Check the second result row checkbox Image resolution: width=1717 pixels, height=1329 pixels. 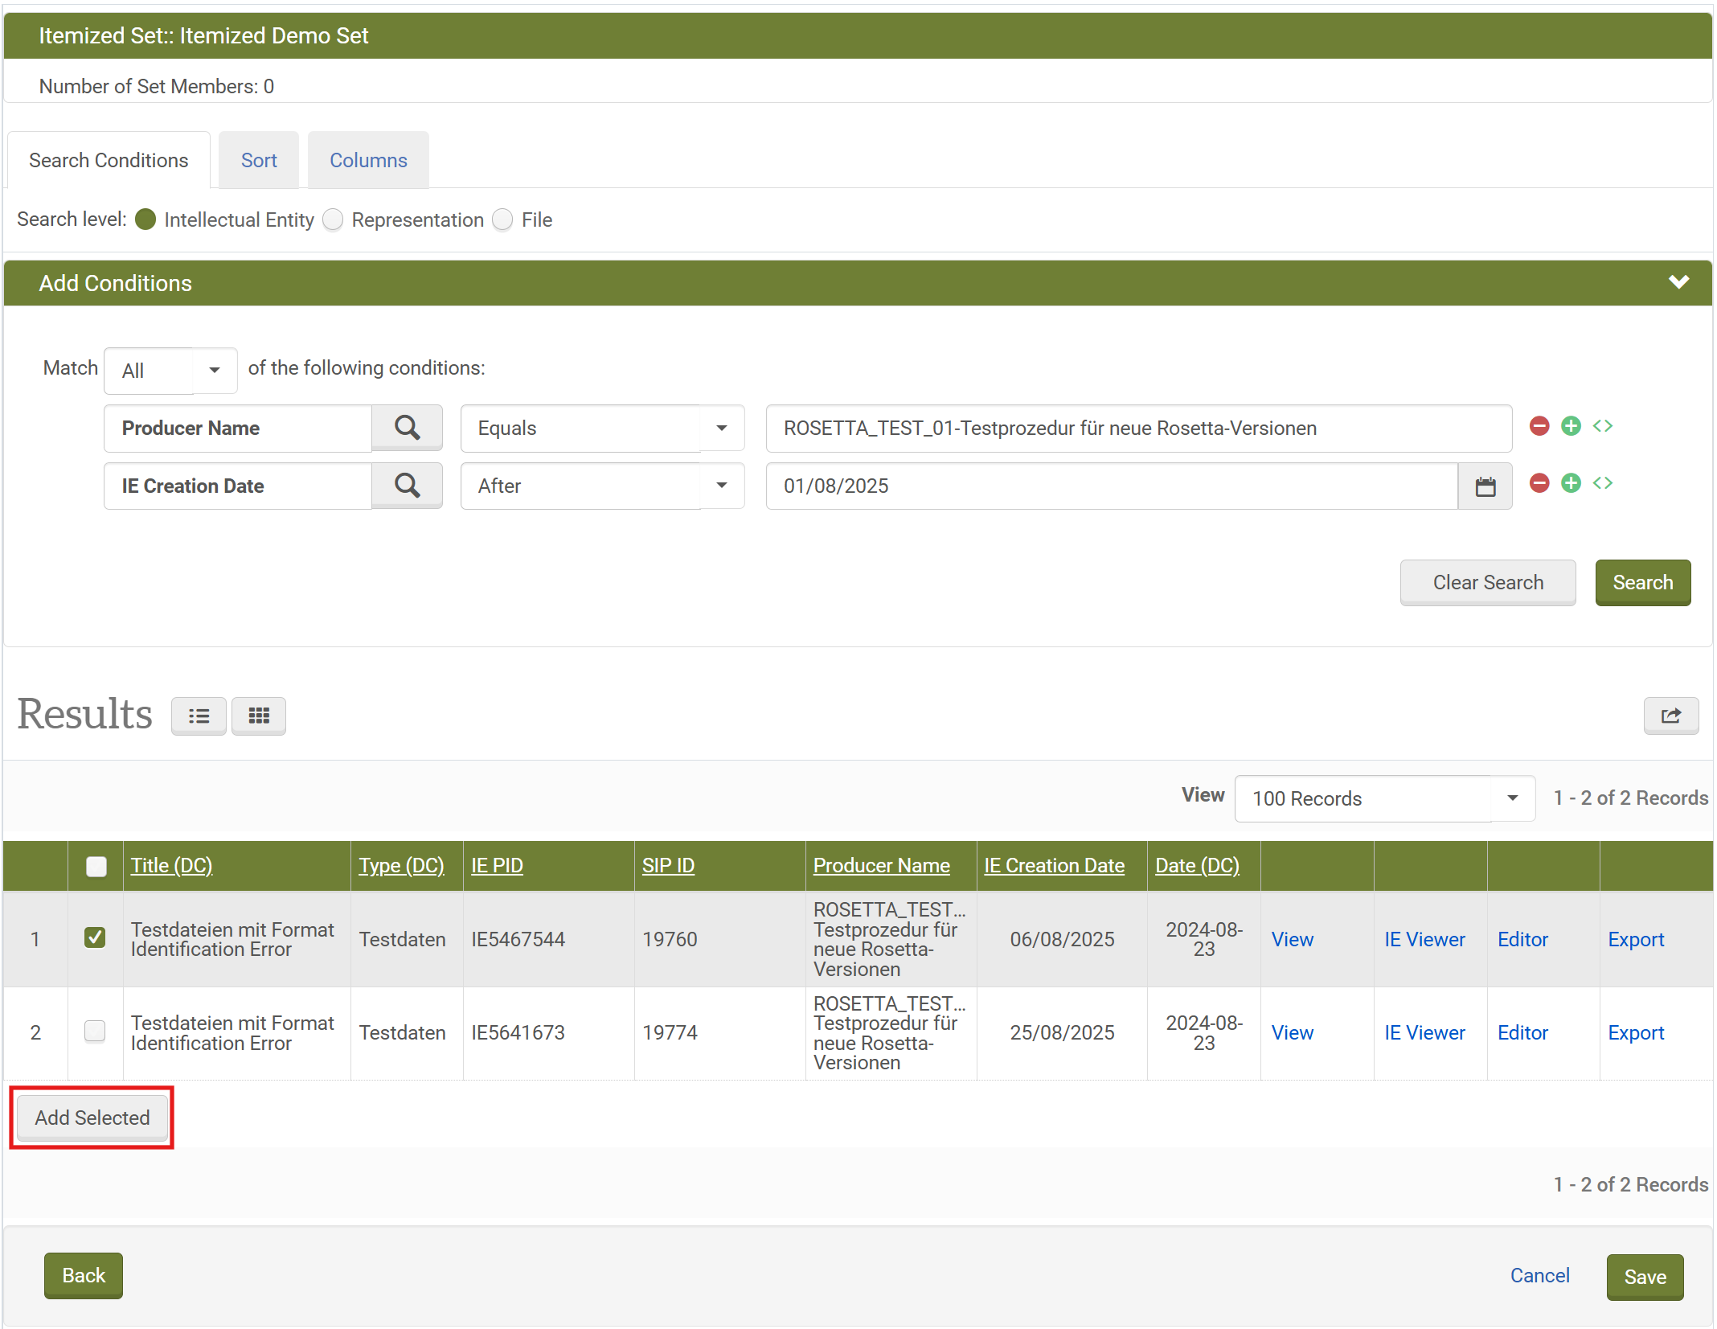pos(95,1031)
